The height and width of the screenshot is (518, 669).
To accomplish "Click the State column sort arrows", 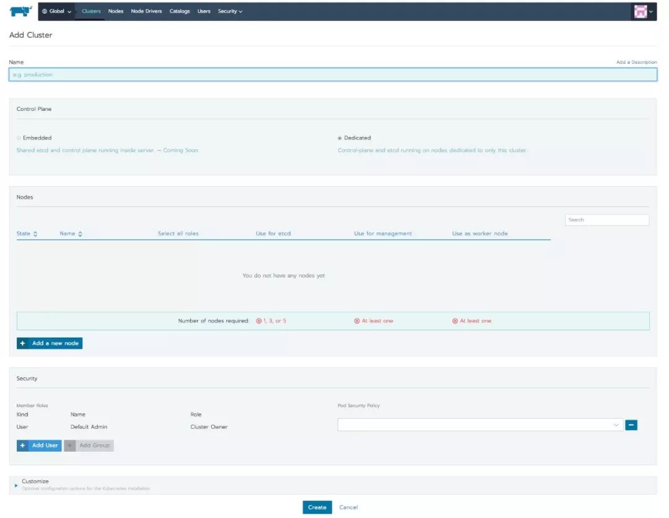I will 35,234.
